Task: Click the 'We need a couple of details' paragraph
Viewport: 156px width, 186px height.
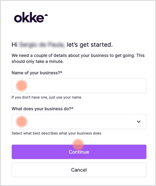Action: 78,58
